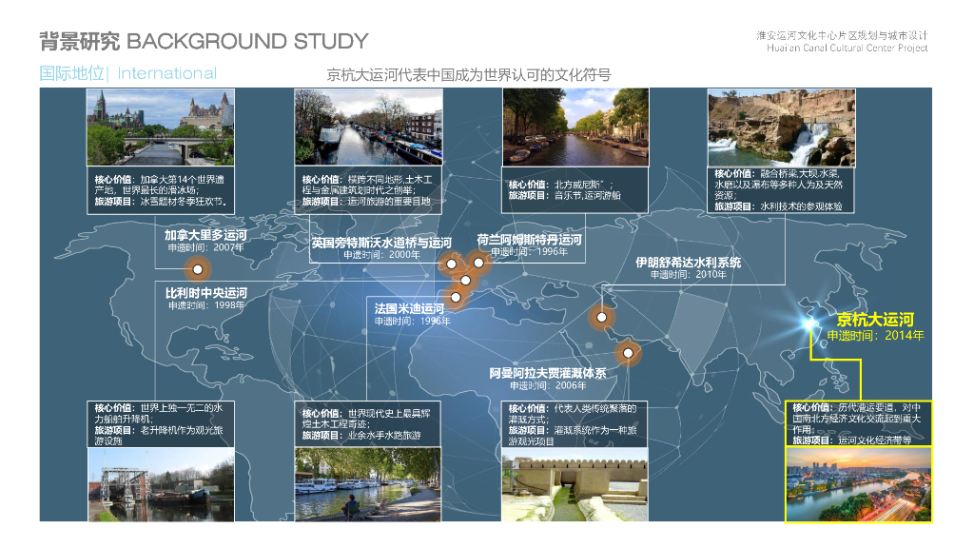The height and width of the screenshot is (548, 974).
Task: Click the label 荷兰阿姆斯特丹运河
Action: [529, 239]
